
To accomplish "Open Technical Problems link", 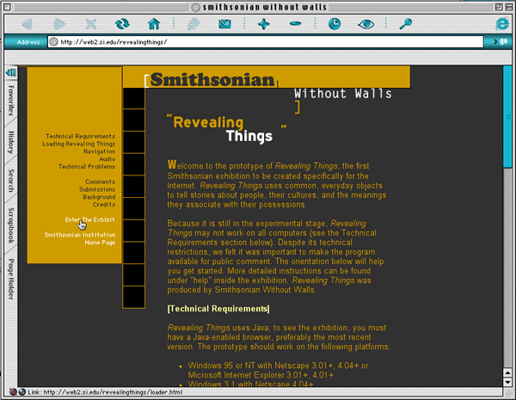I will click(x=87, y=167).
